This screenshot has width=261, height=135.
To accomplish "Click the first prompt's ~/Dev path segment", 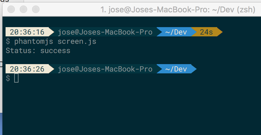I will [176, 32].
